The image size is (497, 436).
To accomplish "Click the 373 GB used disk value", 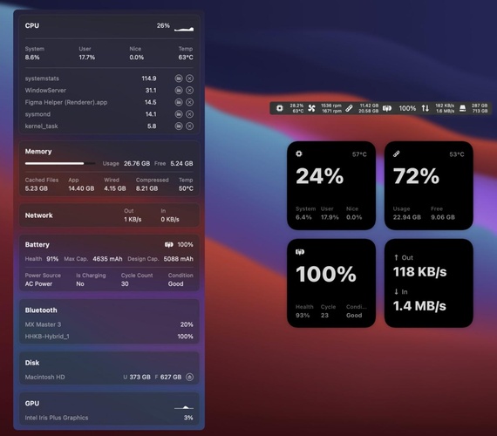I will pyautogui.click(x=140, y=377).
